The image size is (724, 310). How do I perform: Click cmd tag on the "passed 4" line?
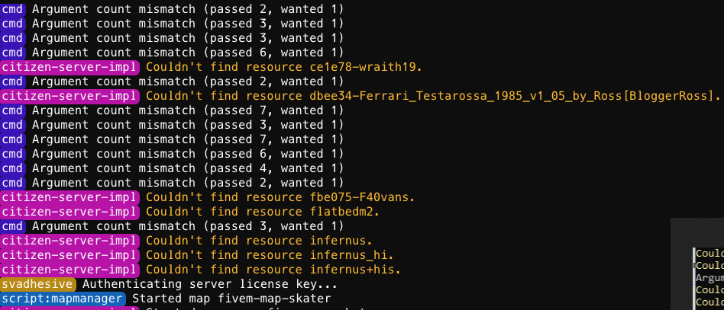tap(13, 168)
